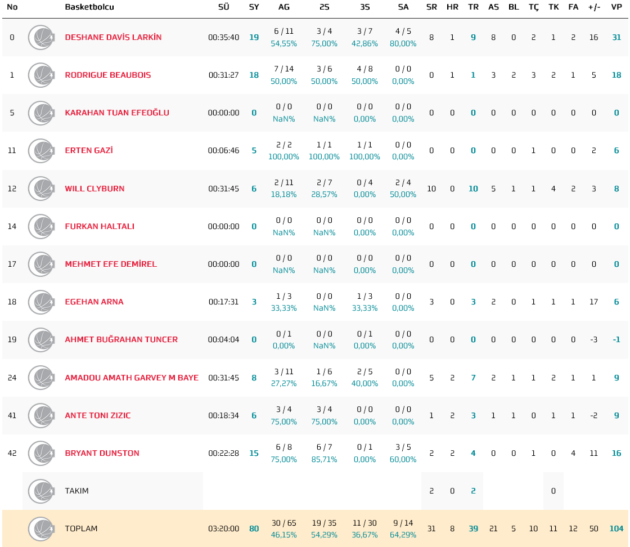This screenshot has height=547, width=630.
Task: Open player MEHMET EFE DEMİREL
Action: click(111, 264)
